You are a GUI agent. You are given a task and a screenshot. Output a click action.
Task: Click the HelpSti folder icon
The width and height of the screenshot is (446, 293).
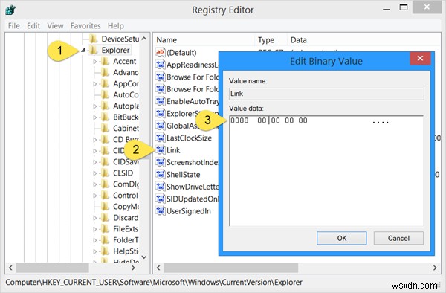click(105, 251)
